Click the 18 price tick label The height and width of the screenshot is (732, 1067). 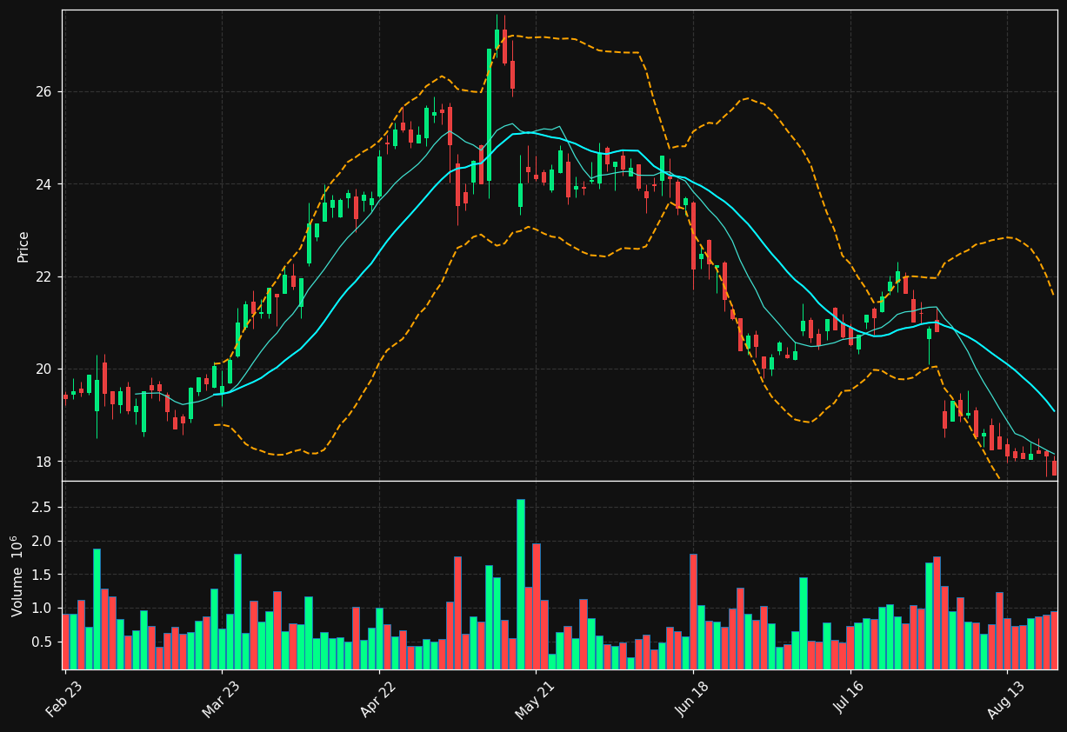[44, 461]
